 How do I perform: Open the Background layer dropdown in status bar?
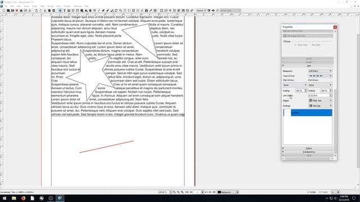click(x=228, y=192)
